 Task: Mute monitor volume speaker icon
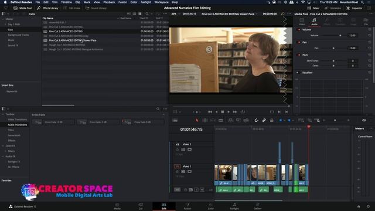coord(364,120)
